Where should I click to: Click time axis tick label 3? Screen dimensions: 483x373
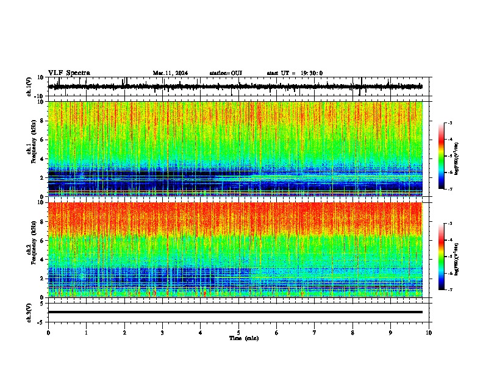coord(162,333)
